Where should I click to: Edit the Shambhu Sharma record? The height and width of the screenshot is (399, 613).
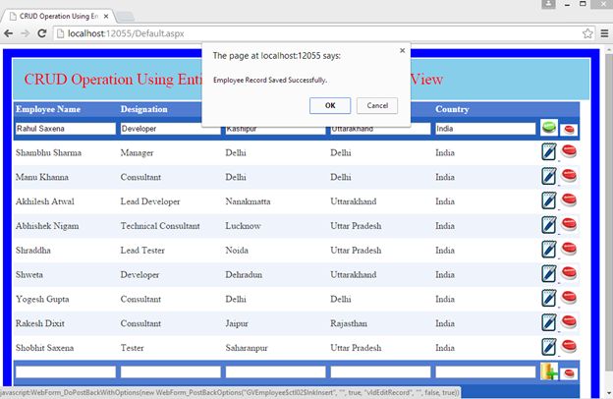[x=549, y=152]
